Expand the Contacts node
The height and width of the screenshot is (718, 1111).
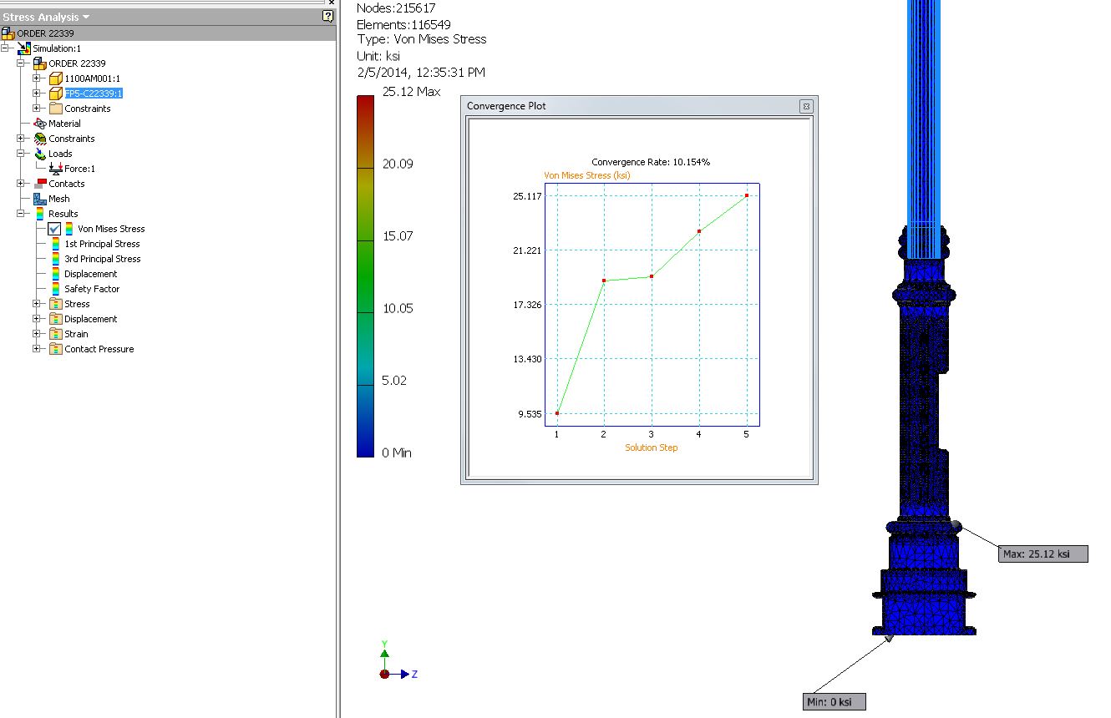21,184
